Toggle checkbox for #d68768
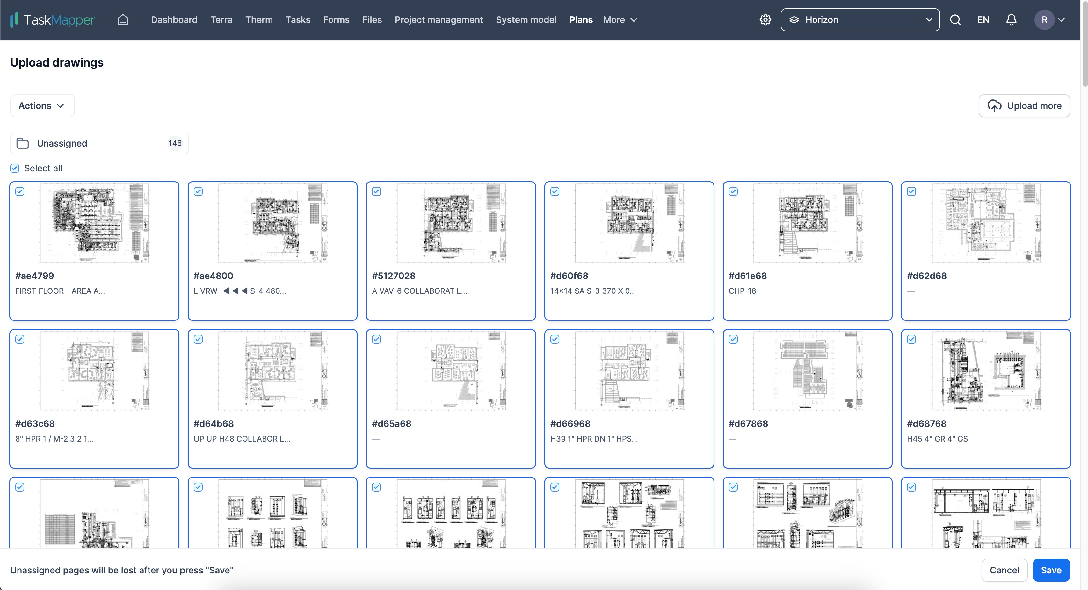Screen dimensions: 1088x590 (911, 340)
